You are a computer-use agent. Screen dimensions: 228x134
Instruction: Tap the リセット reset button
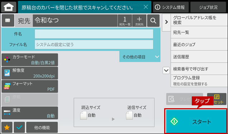(x=217, y=99)
